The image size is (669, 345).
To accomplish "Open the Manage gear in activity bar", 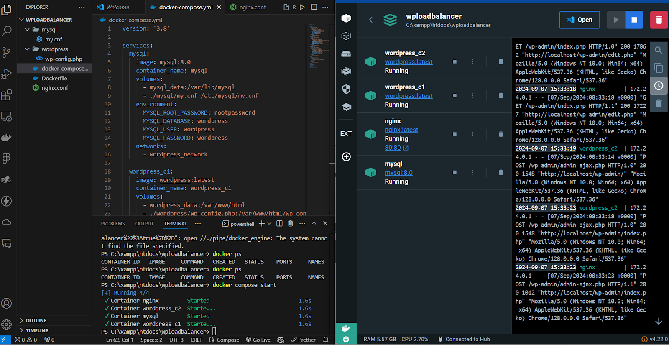I will click(x=6, y=324).
